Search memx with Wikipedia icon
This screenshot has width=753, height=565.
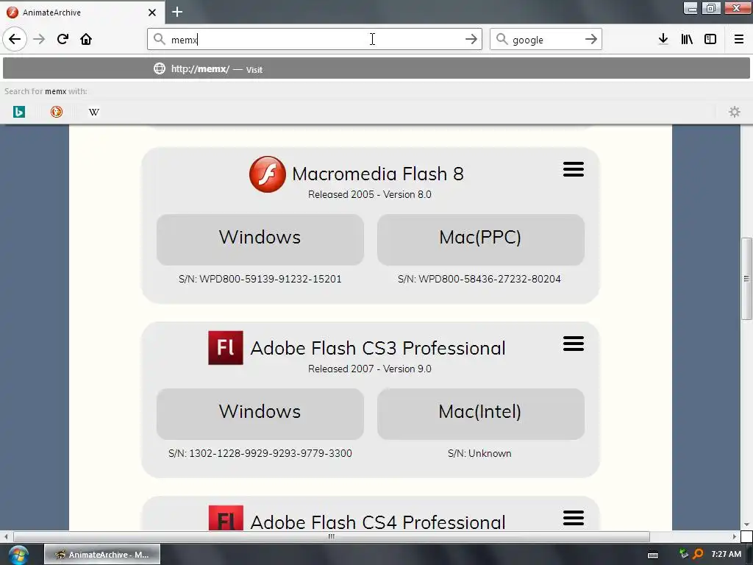tap(94, 112)
